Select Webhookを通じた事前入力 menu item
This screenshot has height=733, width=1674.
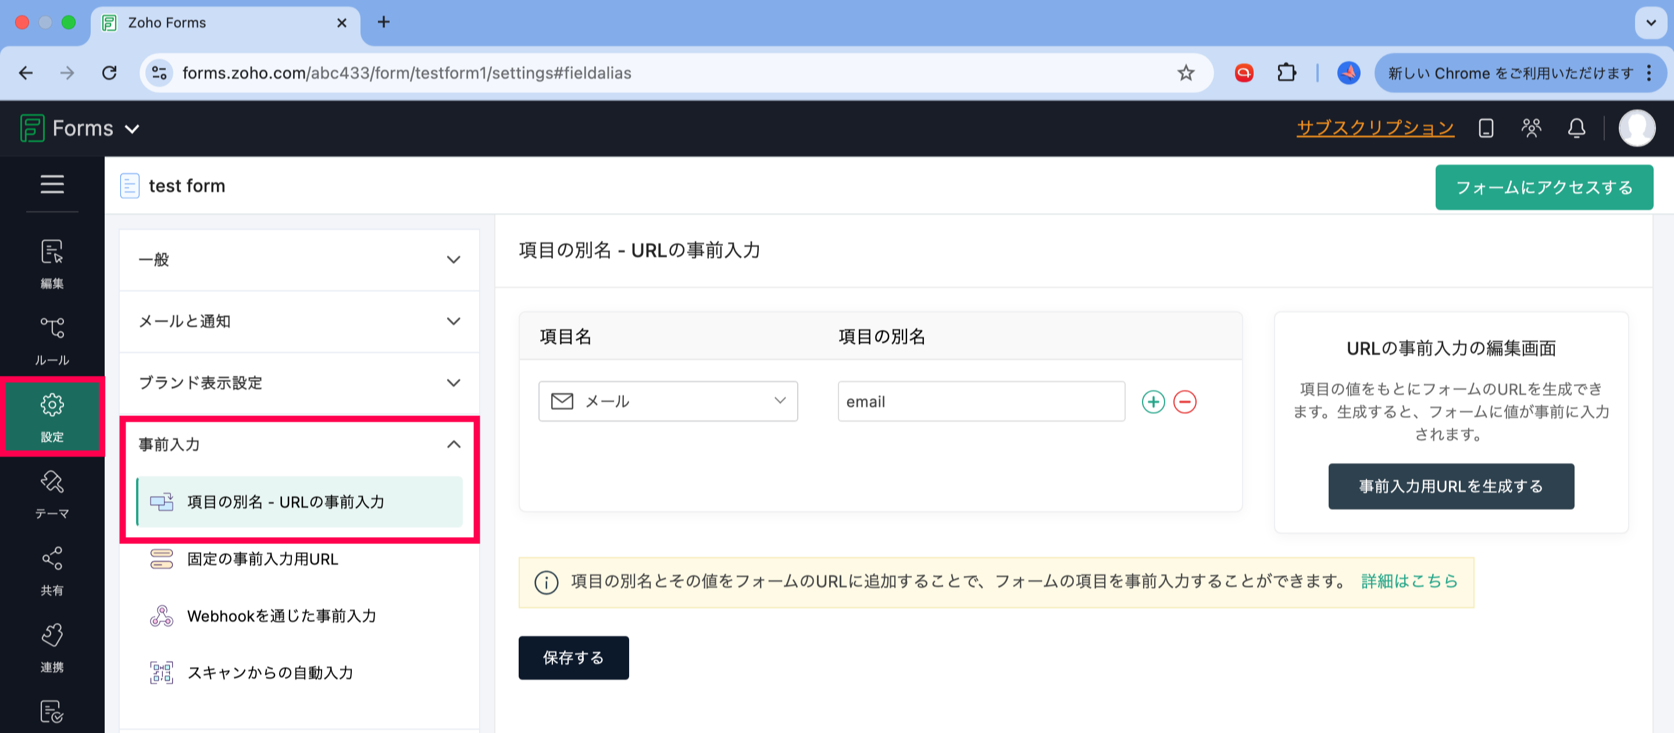(281, 616)
